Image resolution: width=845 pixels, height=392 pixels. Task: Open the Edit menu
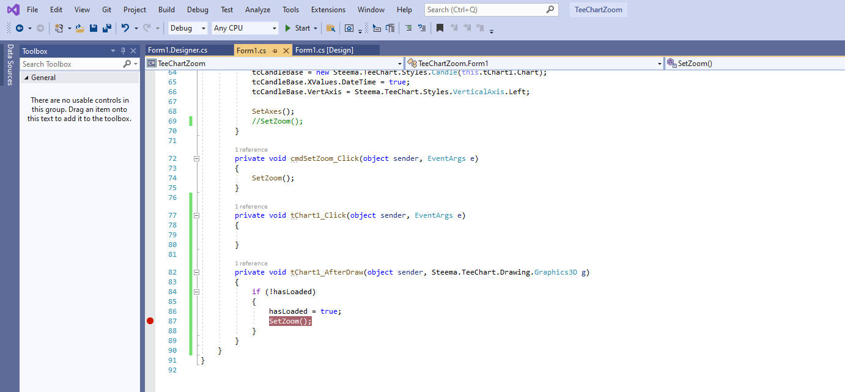coord(56,9)
